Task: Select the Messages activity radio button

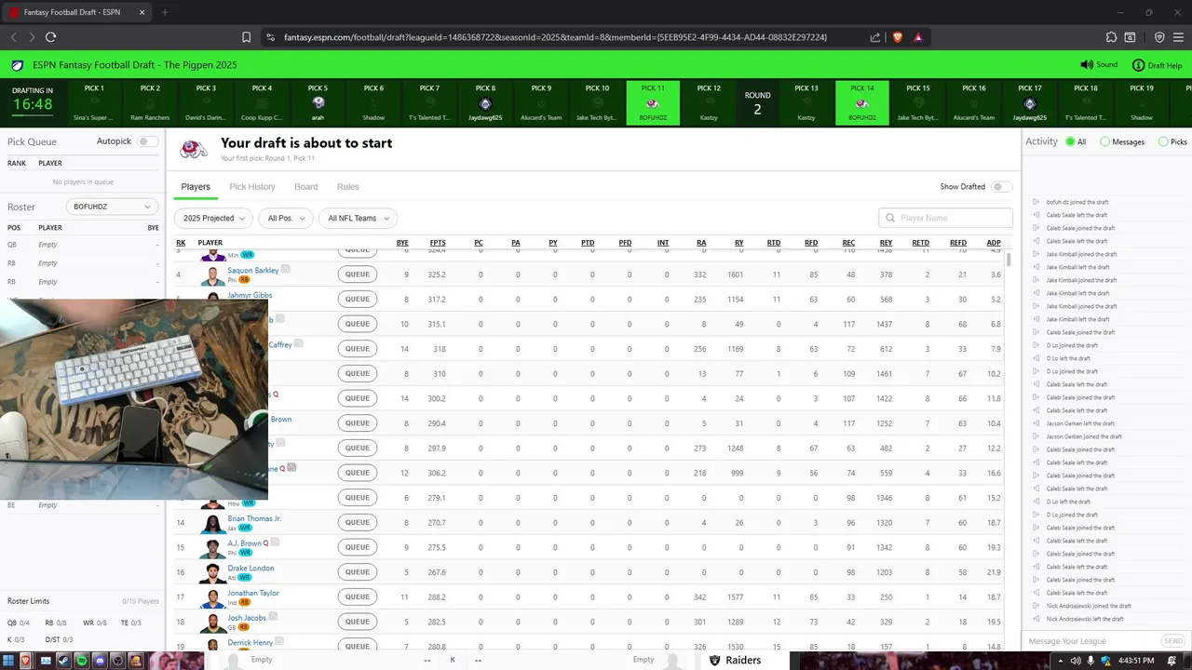Action: 1104,141
